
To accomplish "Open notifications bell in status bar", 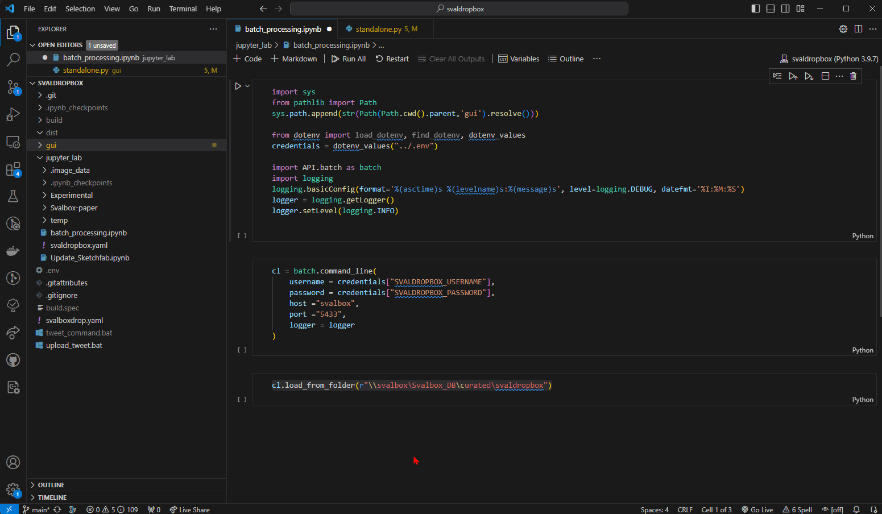I will click(856, 509).
